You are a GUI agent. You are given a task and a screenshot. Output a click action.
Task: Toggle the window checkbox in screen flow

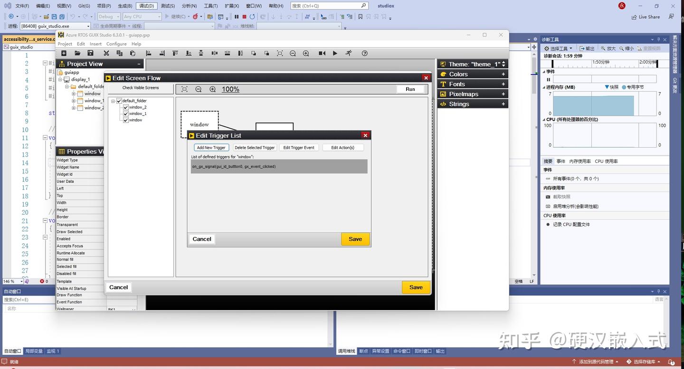point(125,120)
